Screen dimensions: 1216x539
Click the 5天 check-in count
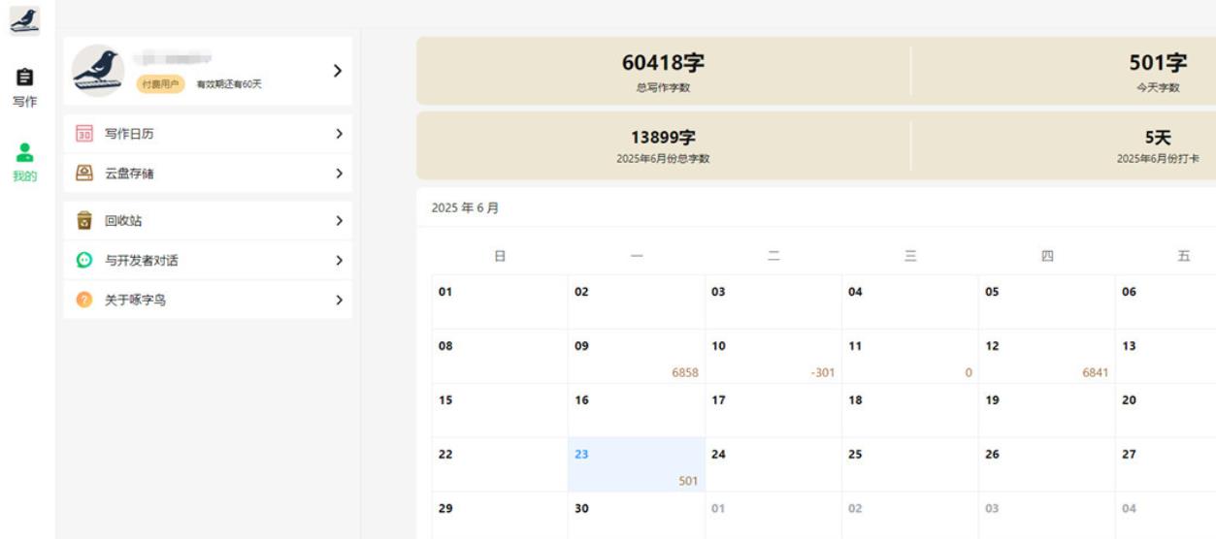(x=1158, y=139)
